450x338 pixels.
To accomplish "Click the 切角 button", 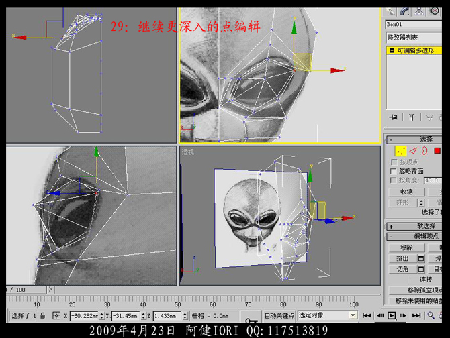I will [402, 269].
